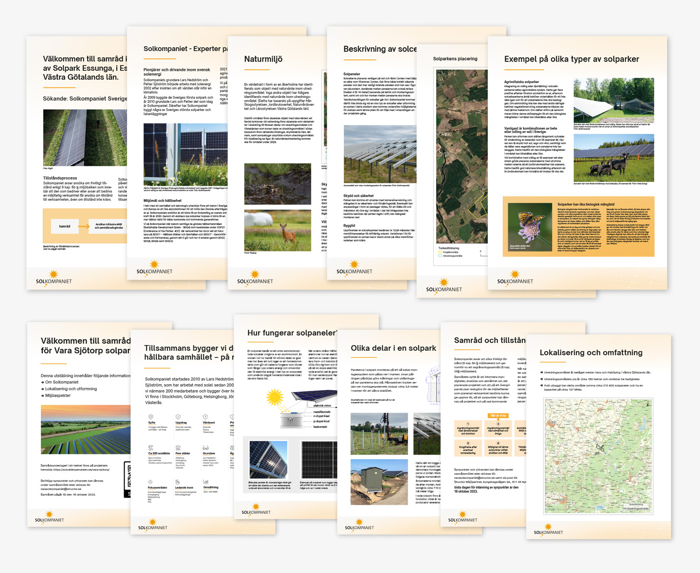The height and width of the screenshot is (573, 700).
Task: Click the Samråd step box in Tillståndsprocess
Action: (x=64, y=227)
